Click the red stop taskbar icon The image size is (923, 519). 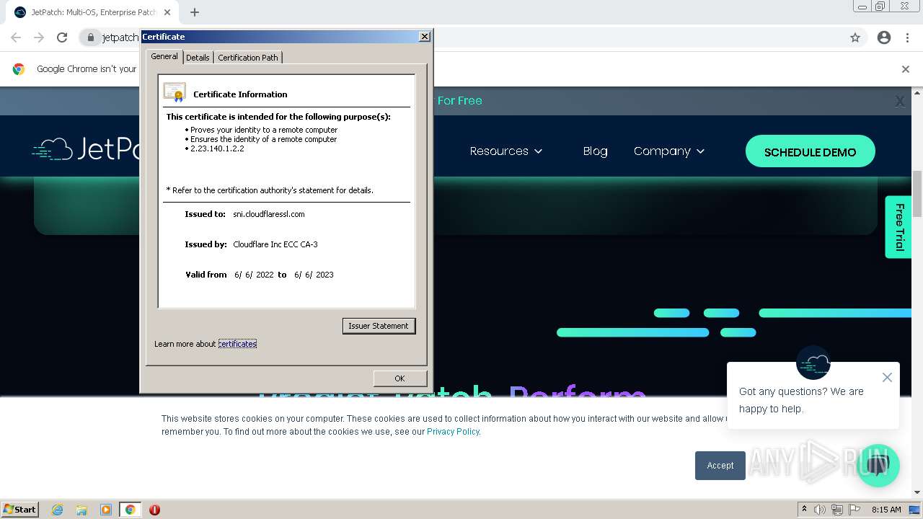pos(154,510)
